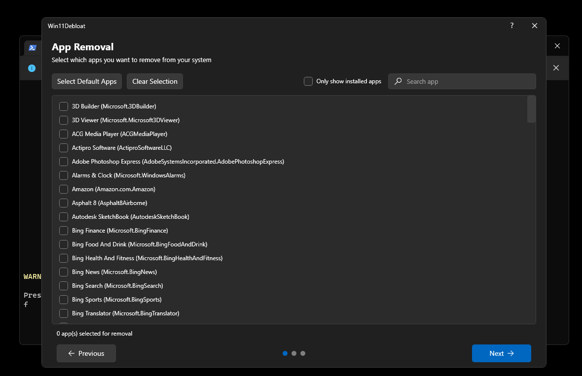The height and width of the screenshot is (376, 582).
Task: Mark Alarms & Clock for removal
Action: tap(64, 175)
